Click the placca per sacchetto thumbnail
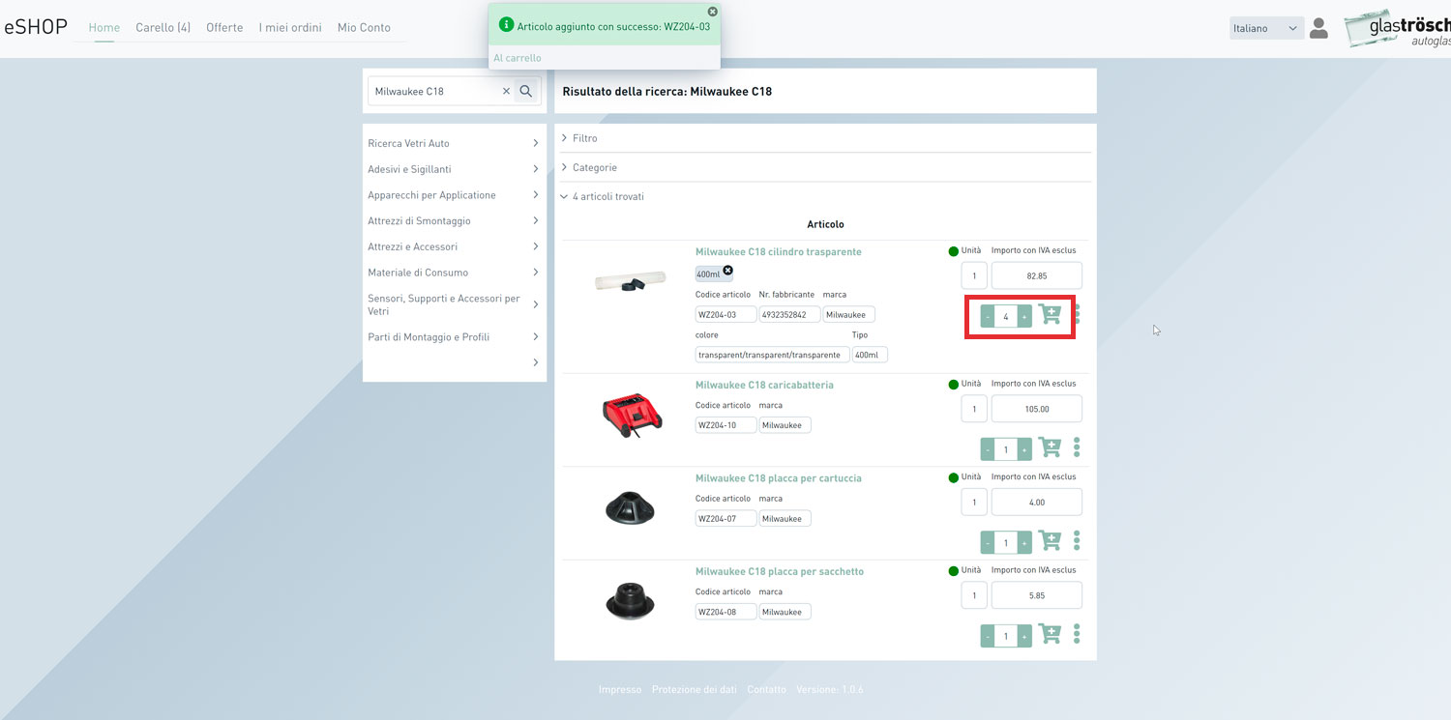Viewport: 1451px width, 720px height. pos(630,601)
